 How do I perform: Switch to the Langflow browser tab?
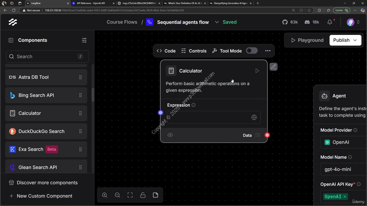pyautogui.click(x=47, y=3)
